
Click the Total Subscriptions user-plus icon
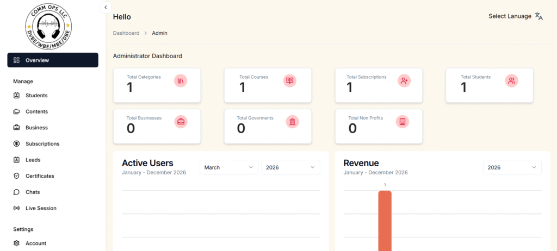coord(404,81)
